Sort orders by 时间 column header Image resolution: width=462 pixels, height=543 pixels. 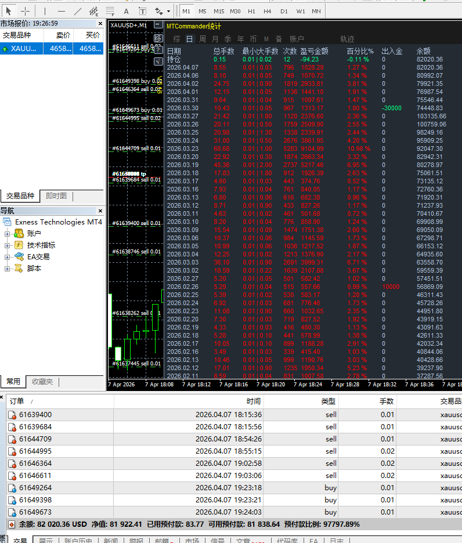click(189, 401)
